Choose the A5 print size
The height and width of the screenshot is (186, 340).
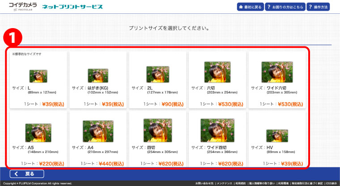coord(38,133)
